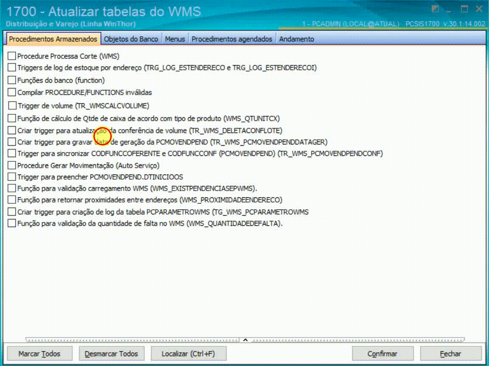Enable Trigger de volume (TR_WMSCALCVOLUME)
Image resolution: width=489 pixels, height=366 pixels.
pyautogui.click(x=12, y=106)
